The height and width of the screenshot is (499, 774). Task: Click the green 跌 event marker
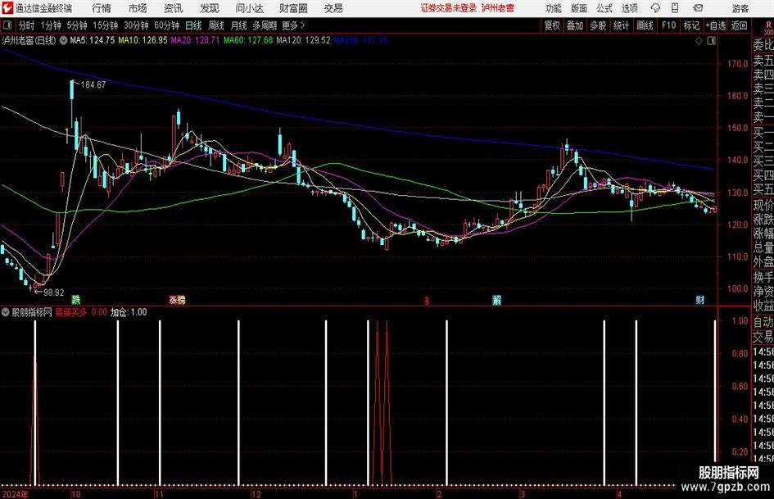[x=75, y=299]
